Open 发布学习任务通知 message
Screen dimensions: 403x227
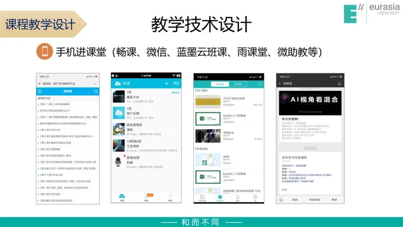click(310, 173)
